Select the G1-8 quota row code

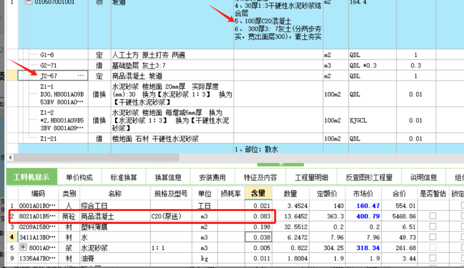coord(47,55)
